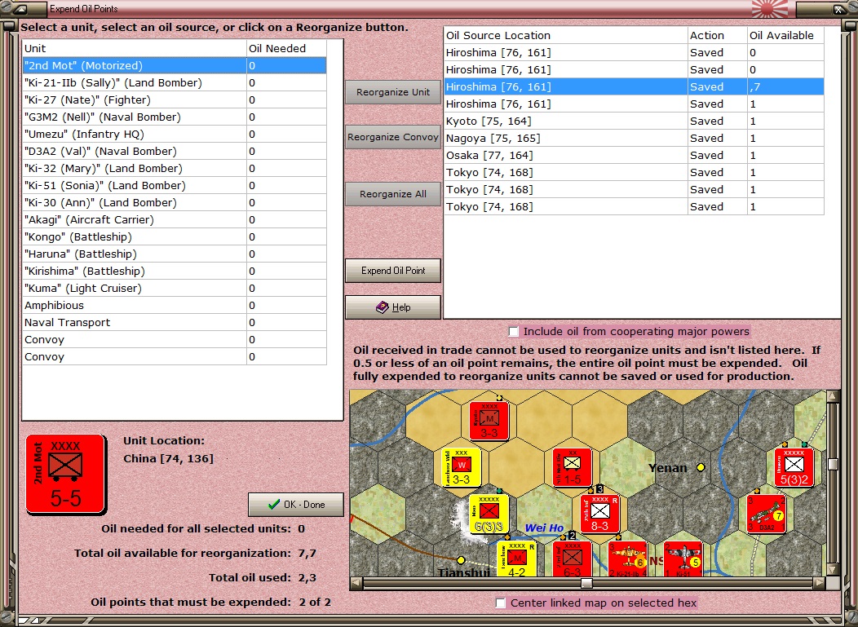Click the map's scroll up arrow
Image resolution: width=858 pixels, height=627 pixels.
coord(834,395)
